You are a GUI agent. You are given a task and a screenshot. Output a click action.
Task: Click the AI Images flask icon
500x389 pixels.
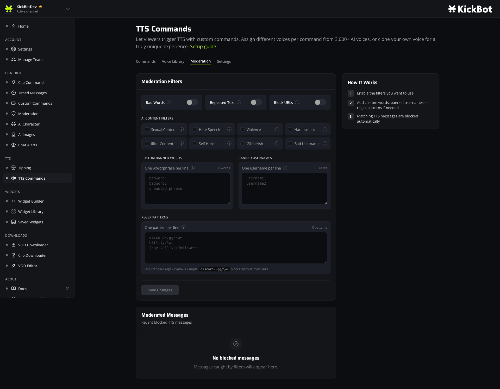coord(14,135)
